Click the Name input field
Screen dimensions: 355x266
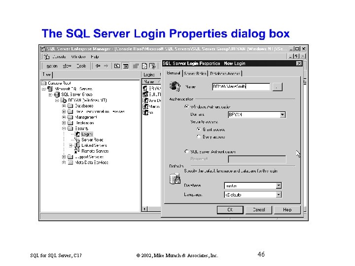coord(241,87)
